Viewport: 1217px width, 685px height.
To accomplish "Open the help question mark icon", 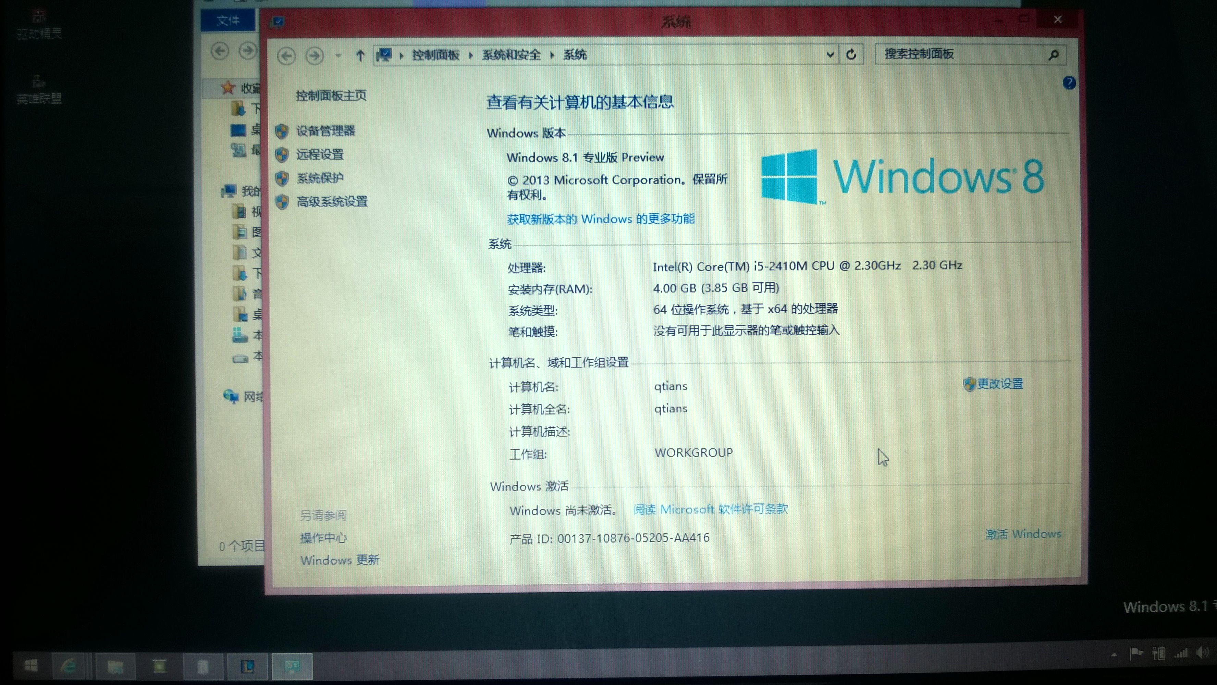I will tap(1069, 83).
